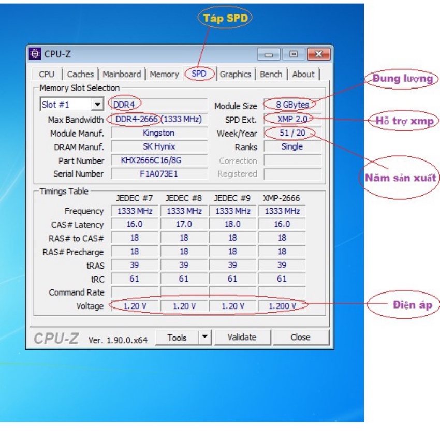Click the empty Correction field
Screen dimensions: 440x440
click(292, 160)
